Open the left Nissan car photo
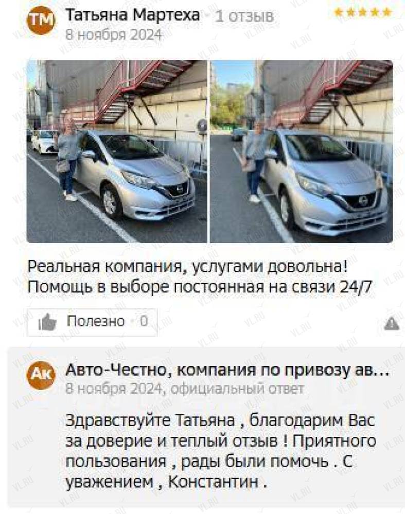 (x=117, y=152)
